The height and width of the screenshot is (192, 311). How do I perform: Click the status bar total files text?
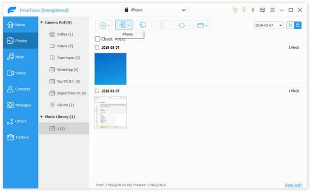131,185
